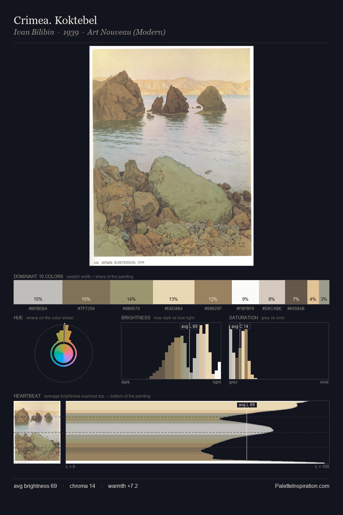
Task: Click 'warmth +7.2' in footer
Action: (123, 486)
